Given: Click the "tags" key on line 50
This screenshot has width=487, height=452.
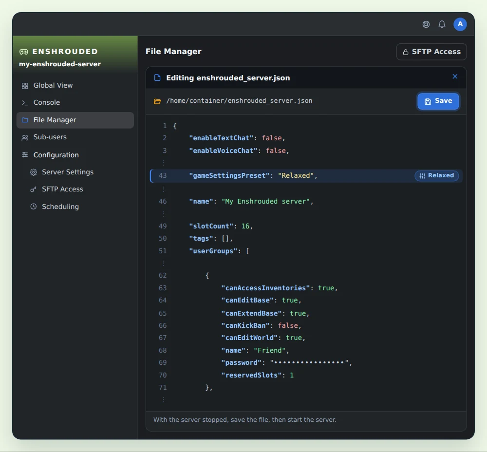Looking at the screenshot, I should 201,238.
